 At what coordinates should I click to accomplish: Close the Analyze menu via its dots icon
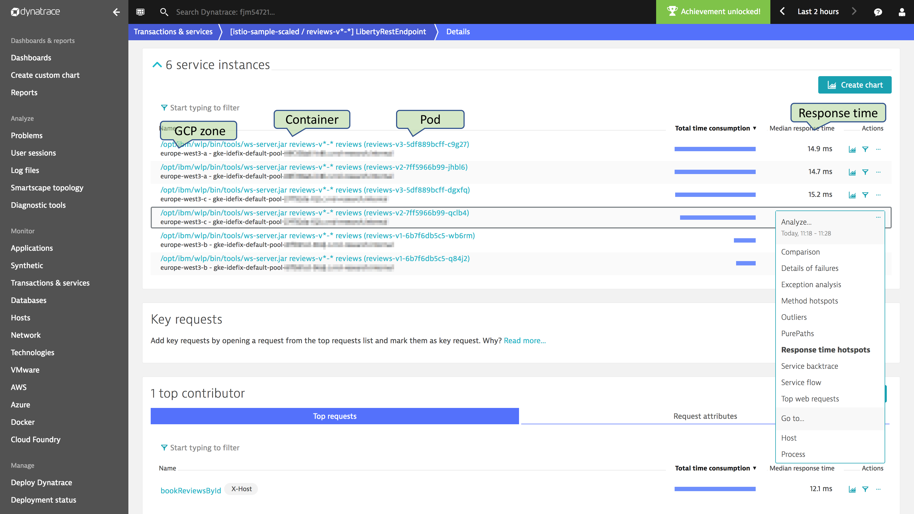pyautogui.click(x=878, y=217)
